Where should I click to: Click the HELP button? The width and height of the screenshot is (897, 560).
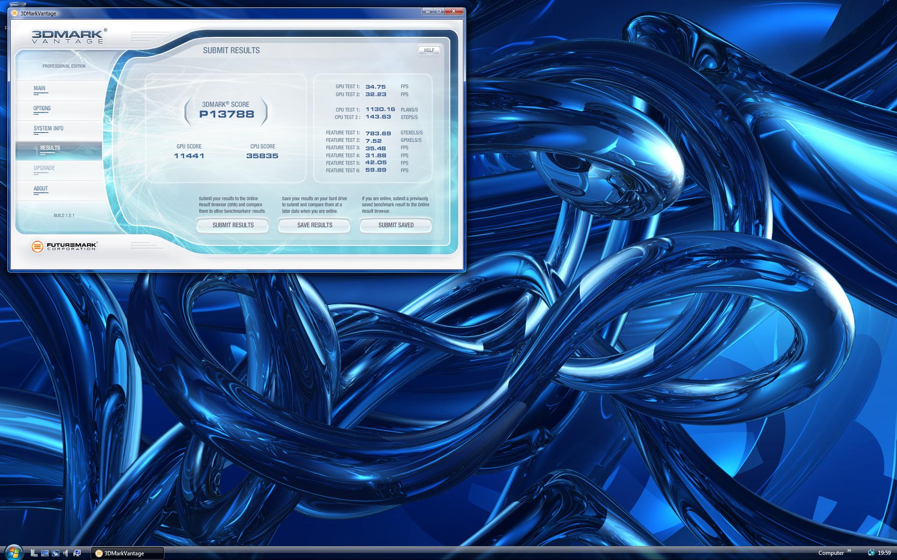pyautogui.click(x=429, y=50)
